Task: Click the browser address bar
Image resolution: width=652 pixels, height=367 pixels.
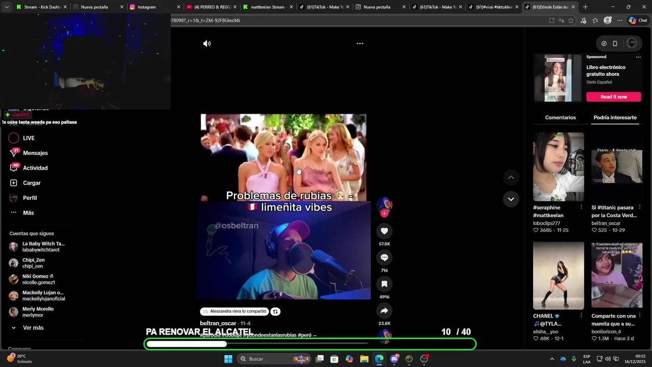Action: (357, 20)
